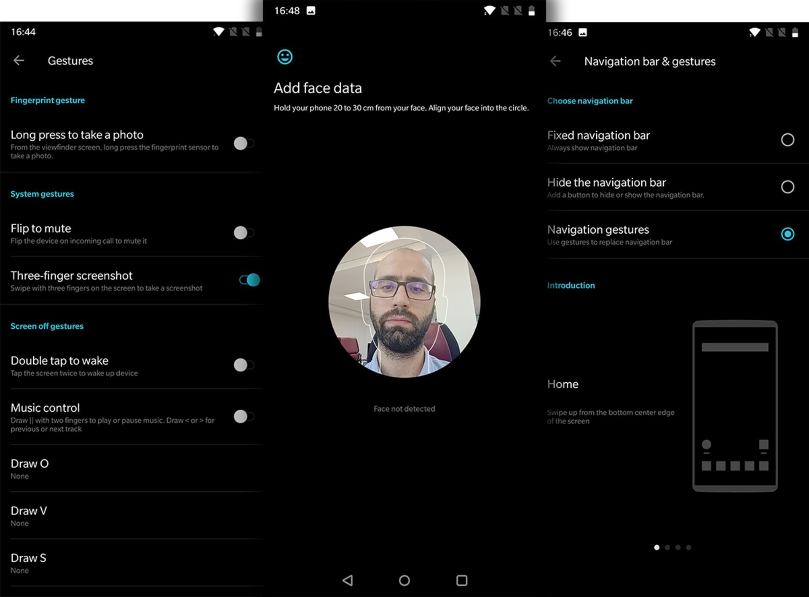This screenshot has width=809, height=597.
Task: Tap the Android home circle button
Action: click(x=404, y=581)
